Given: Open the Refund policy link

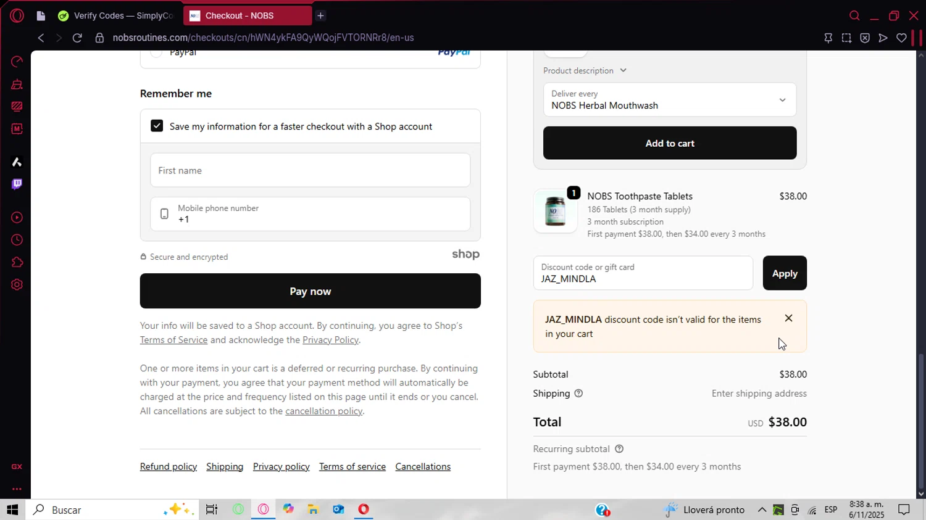Looking at the screenshot, I should (x=169, y=466).
